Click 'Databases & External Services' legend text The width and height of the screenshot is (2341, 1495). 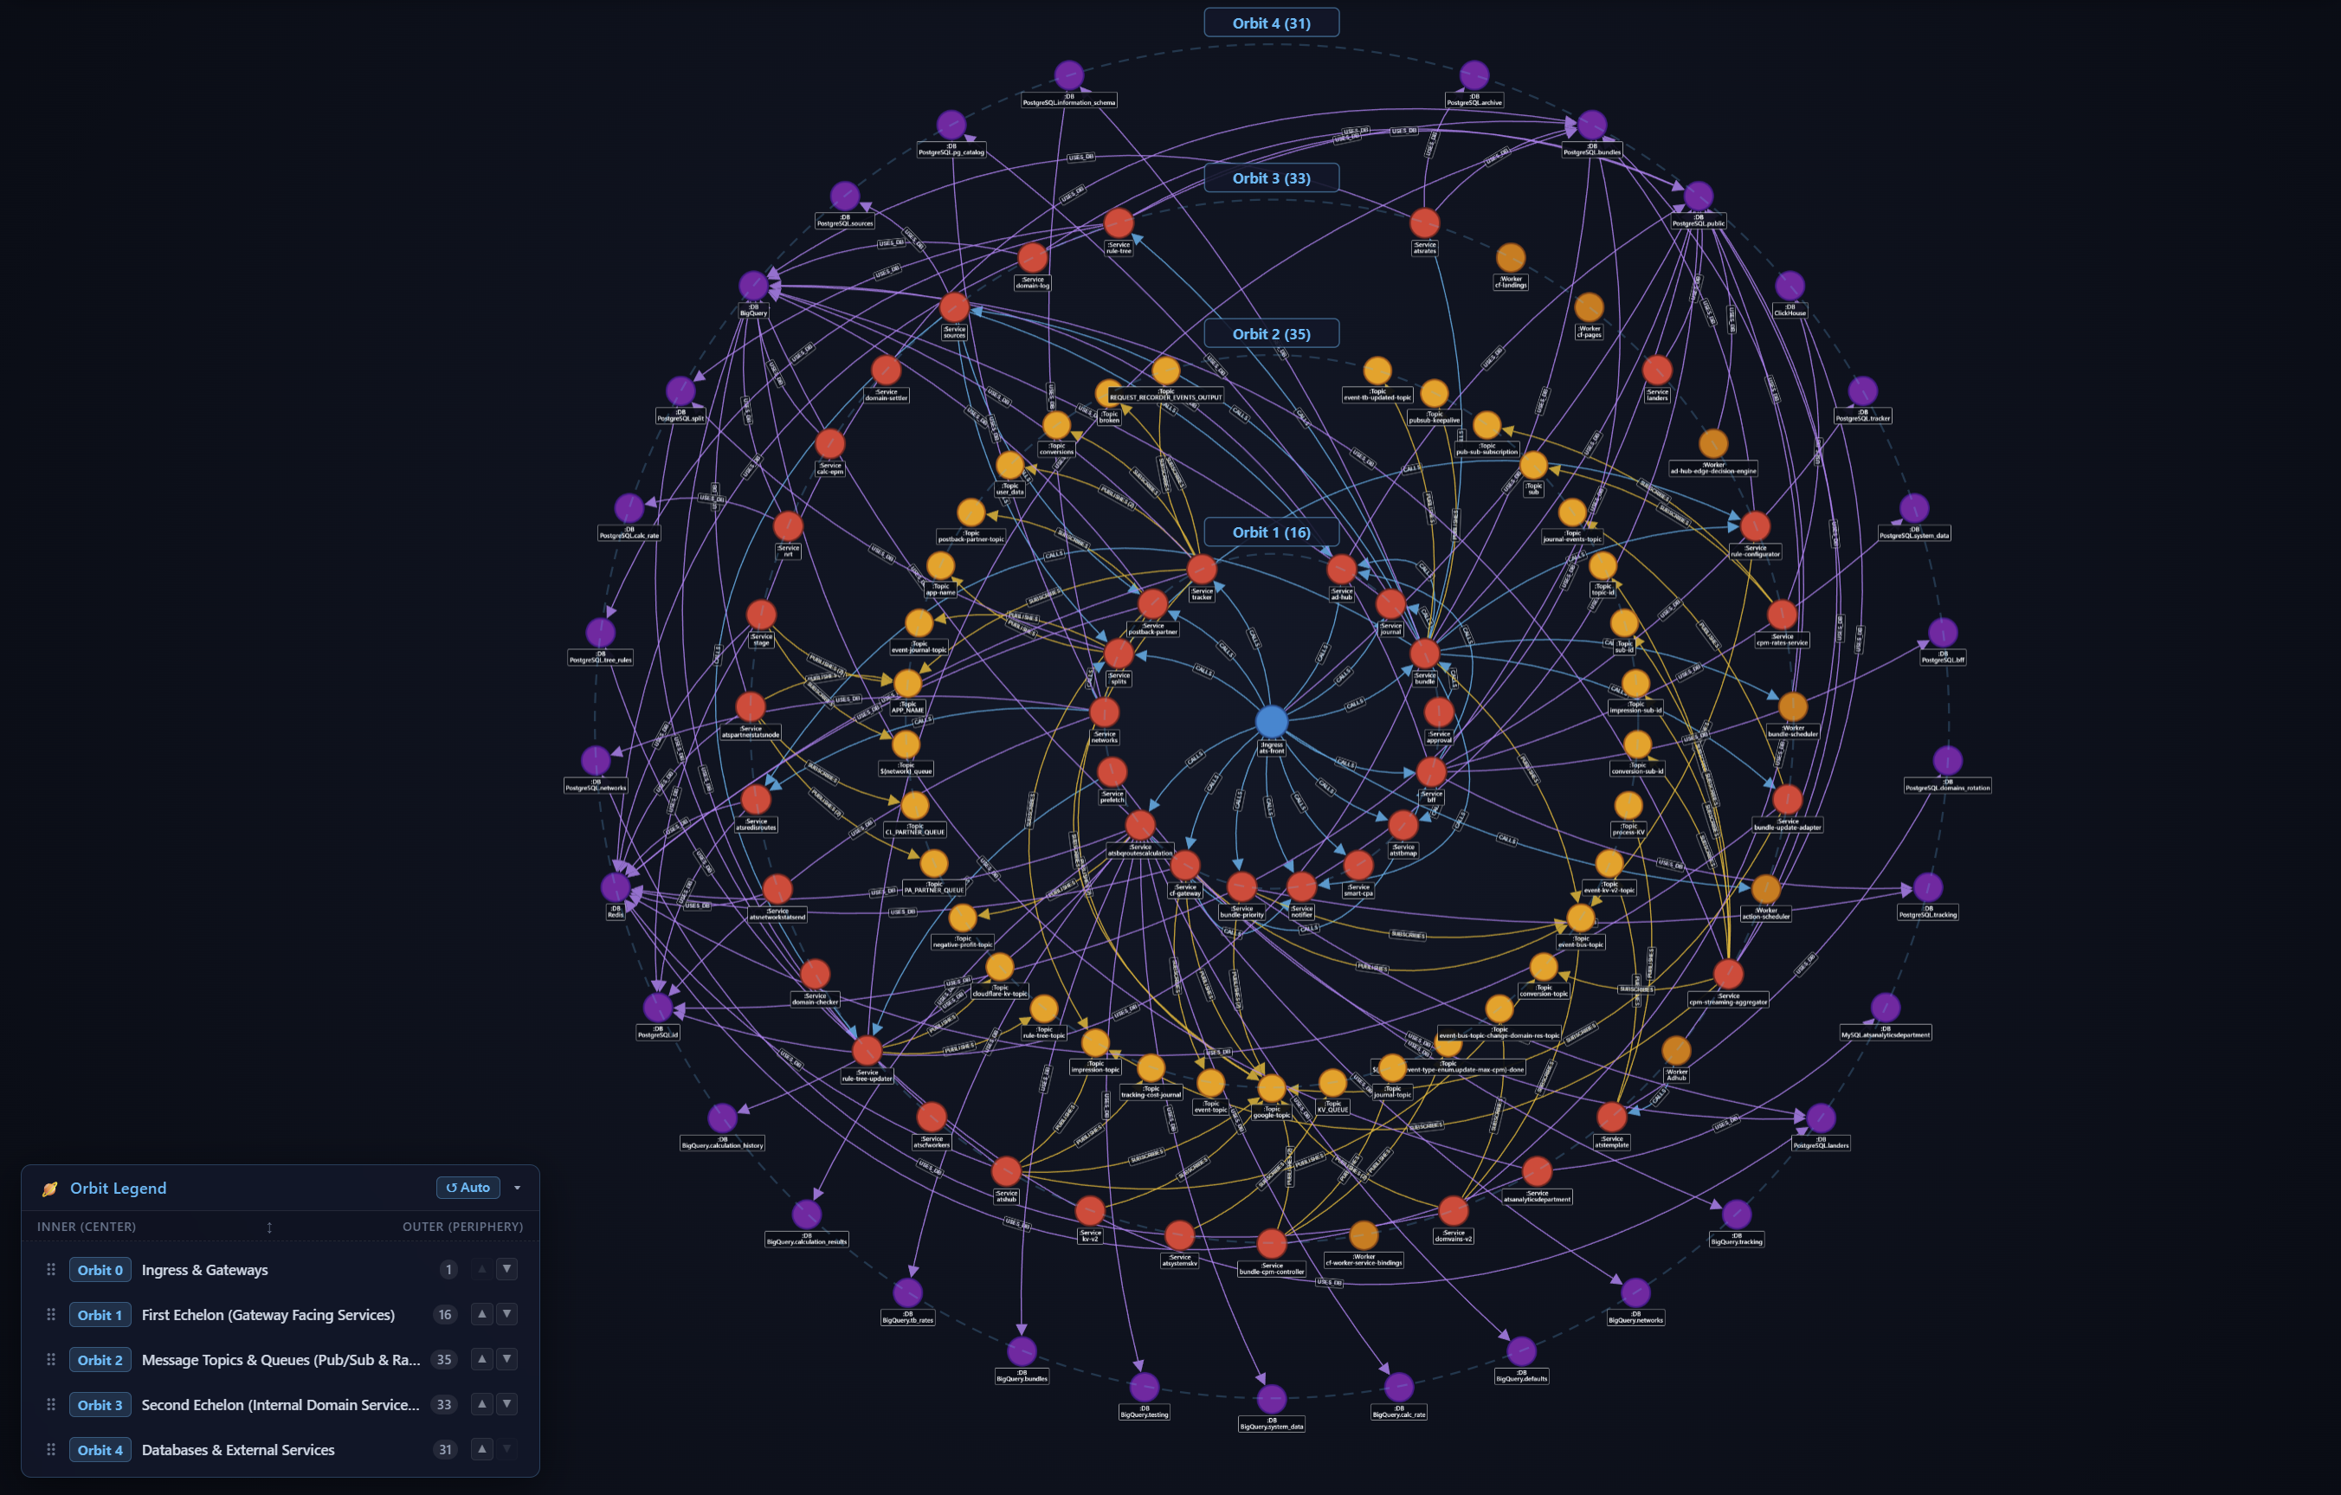[x=238, y=1449]
